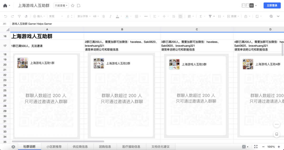Open the 插入 insert dropdown
The image size is (284, 150).
[x=39, y=16]
